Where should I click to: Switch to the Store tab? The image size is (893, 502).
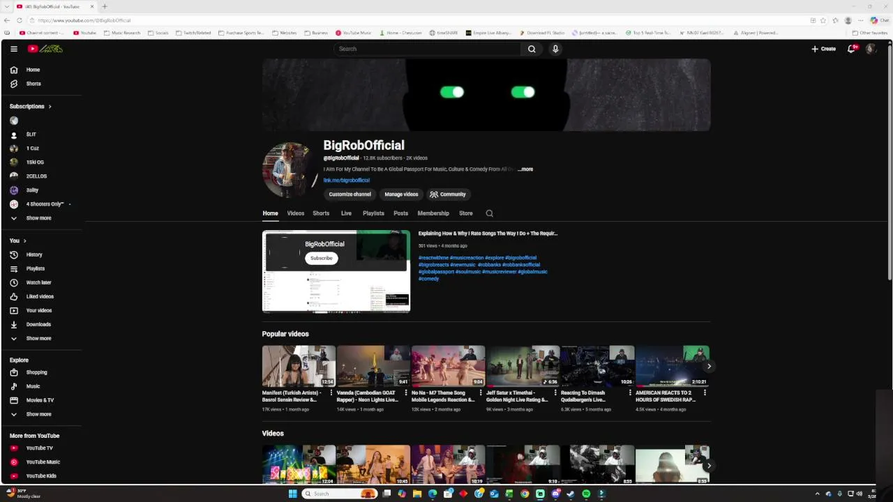tap(465, 213)
